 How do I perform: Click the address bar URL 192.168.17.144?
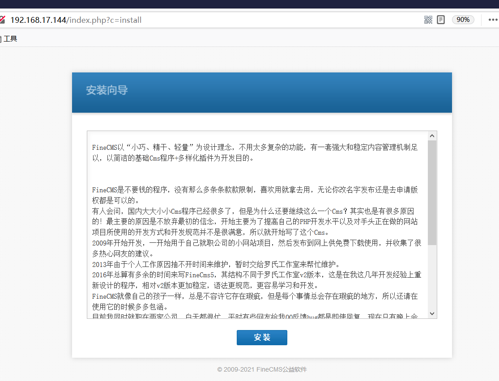click(76, 20)
